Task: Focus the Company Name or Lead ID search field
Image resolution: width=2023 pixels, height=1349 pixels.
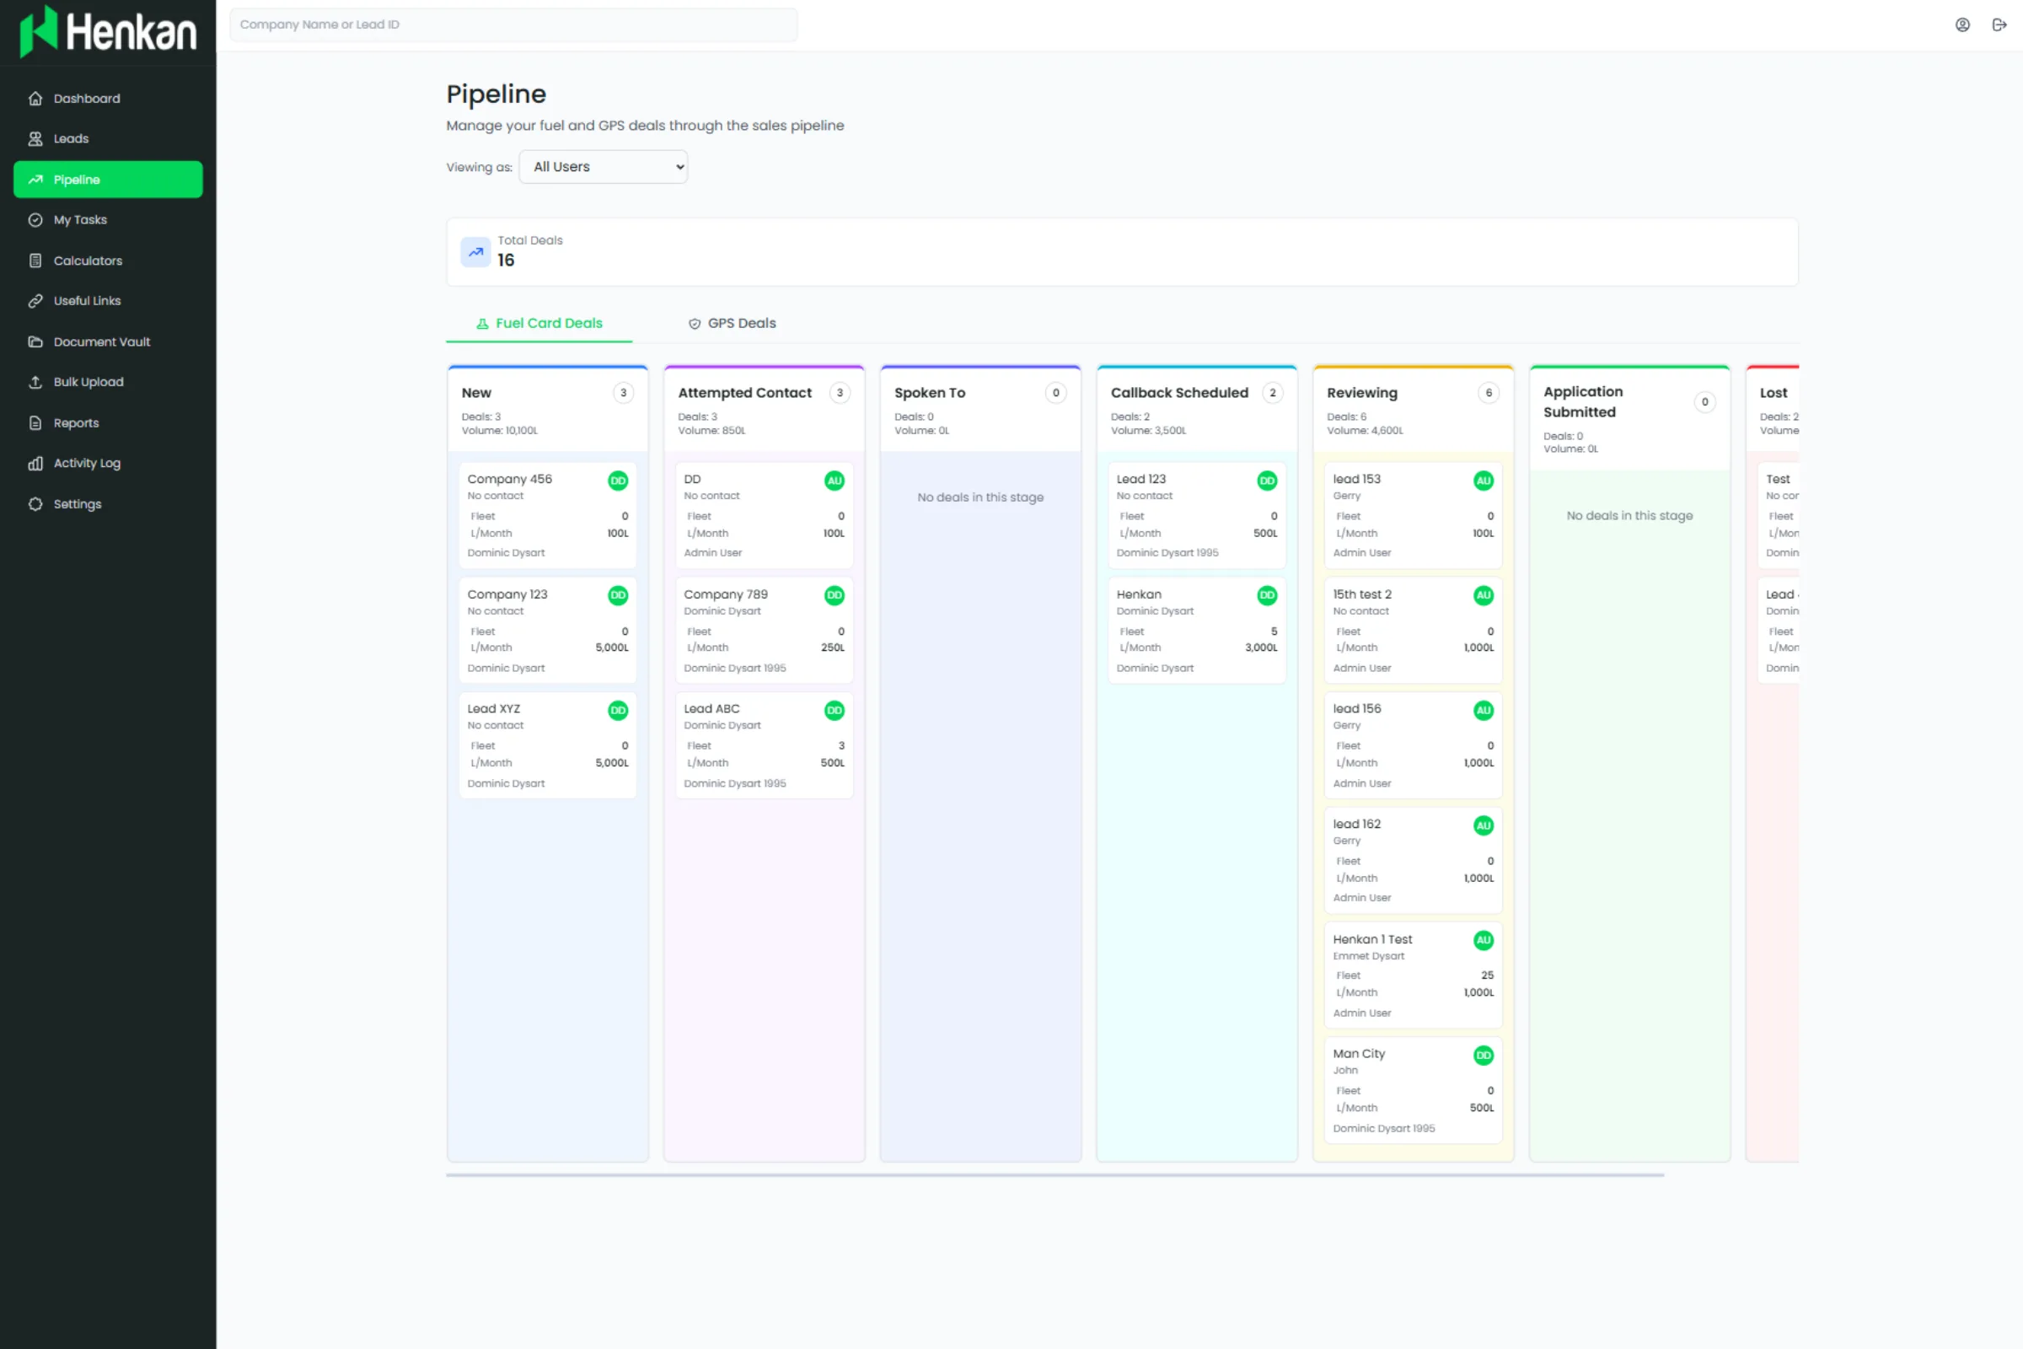Action: click(x=513, y=25)
